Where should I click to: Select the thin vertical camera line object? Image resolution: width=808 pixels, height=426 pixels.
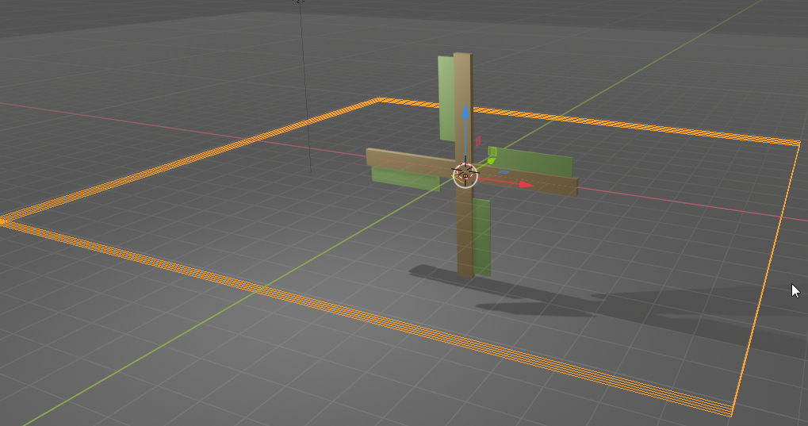pyautogui.click(x=305, y=88)
